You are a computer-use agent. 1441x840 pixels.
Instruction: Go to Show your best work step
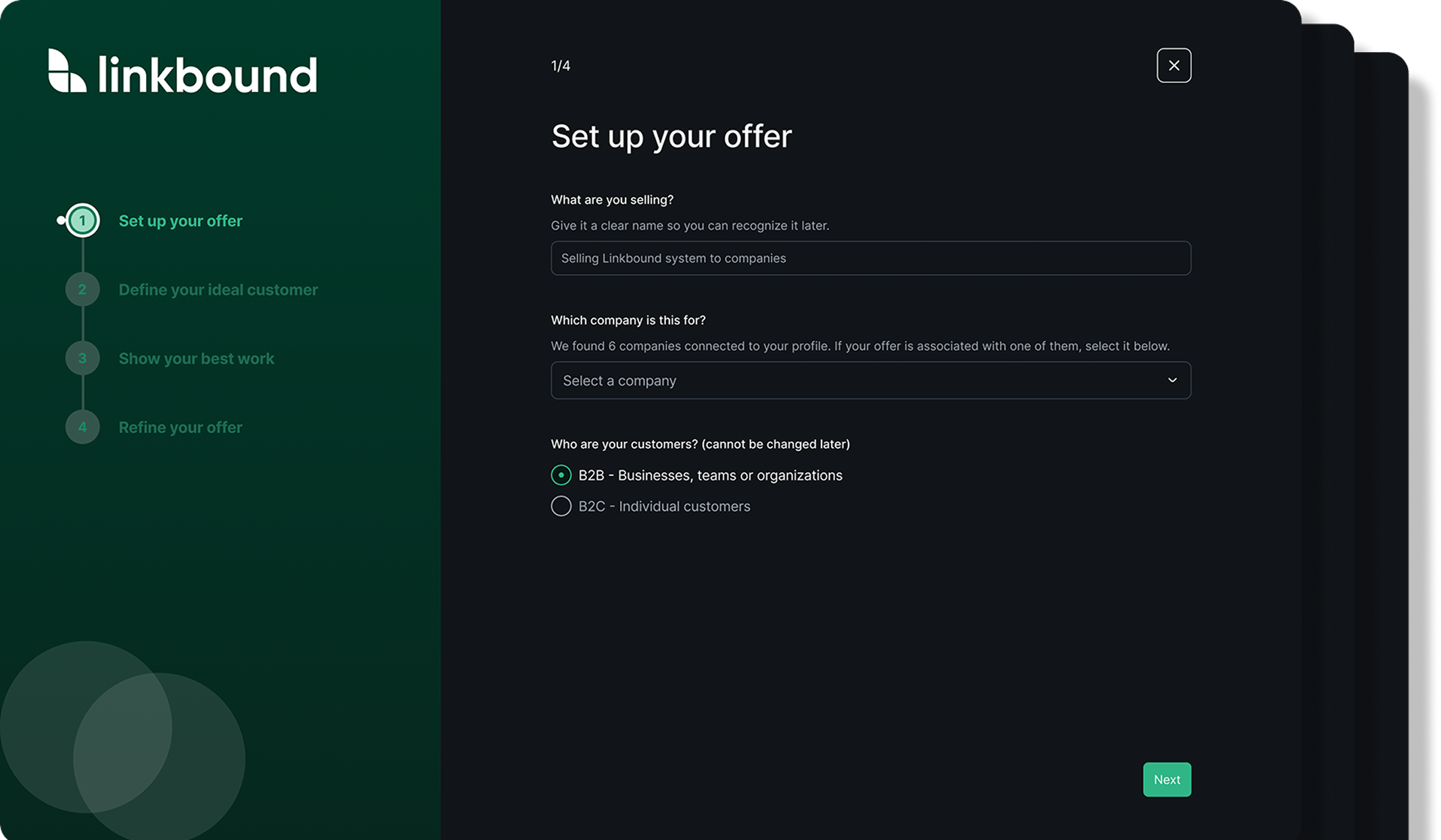(x=197, y=359)
